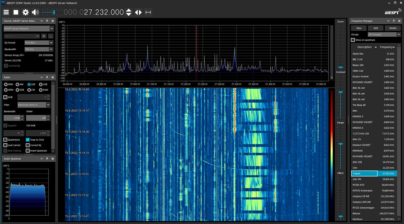Enable Lock Carrier checkbox
Viewport: 404px width, 224px height.
(x=5, y=145)
